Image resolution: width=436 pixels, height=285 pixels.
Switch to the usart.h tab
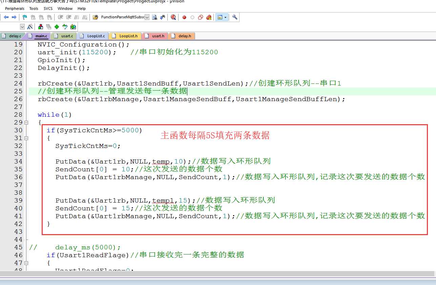click(155, 36)
